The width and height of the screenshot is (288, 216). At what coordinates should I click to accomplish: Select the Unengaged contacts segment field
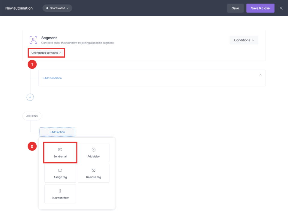[x=44, y=52]
